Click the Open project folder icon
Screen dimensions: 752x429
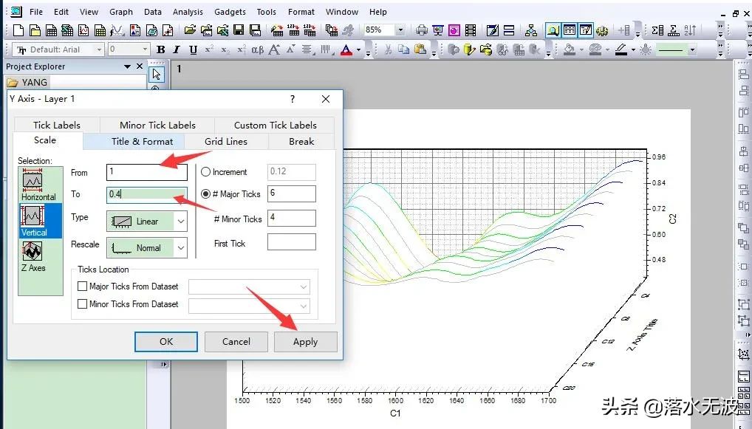pyautogui.click(x=190, y=30)
